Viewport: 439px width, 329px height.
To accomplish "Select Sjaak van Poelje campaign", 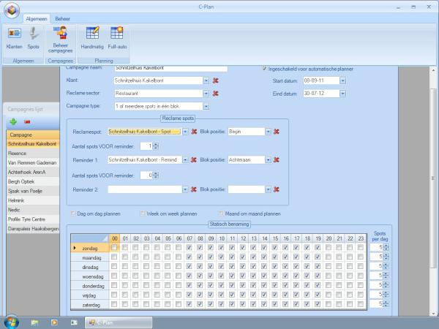I will tap(33, 191).
